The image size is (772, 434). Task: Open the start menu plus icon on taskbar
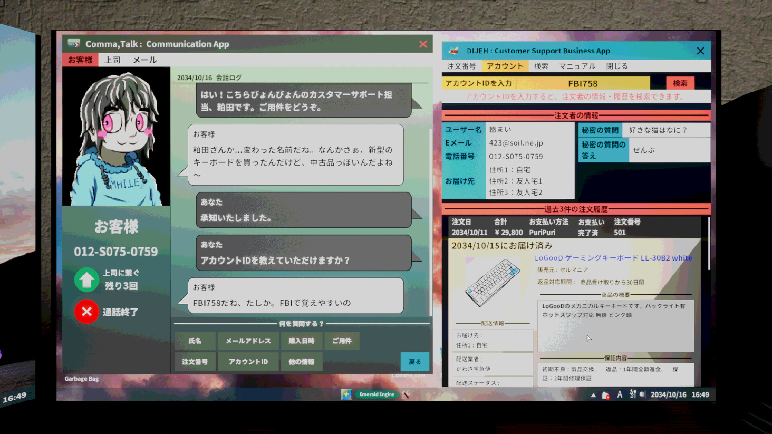(x=346, y=394)
